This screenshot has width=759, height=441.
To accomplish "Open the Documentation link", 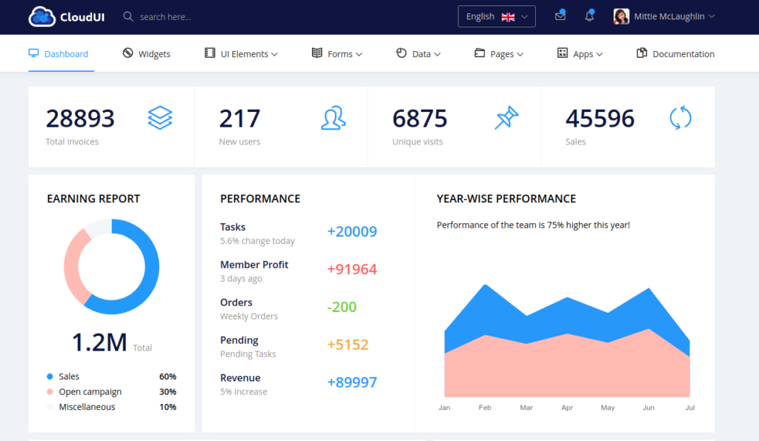I will pyautogui.click(x=675, y=53).
